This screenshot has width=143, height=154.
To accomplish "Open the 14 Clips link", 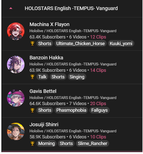I will (x=98, y=70).
